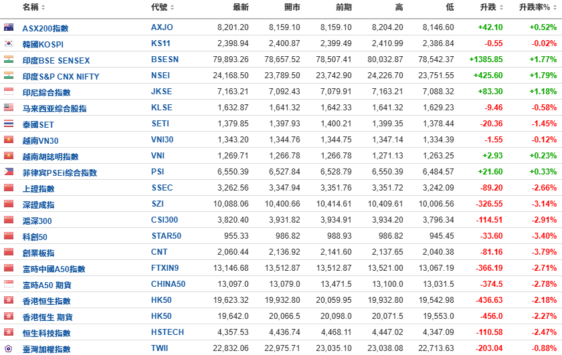The height and width of the screenshot is (355, 562).
Task: Click the Malaysian flag icon
Action: coord(9,108)
